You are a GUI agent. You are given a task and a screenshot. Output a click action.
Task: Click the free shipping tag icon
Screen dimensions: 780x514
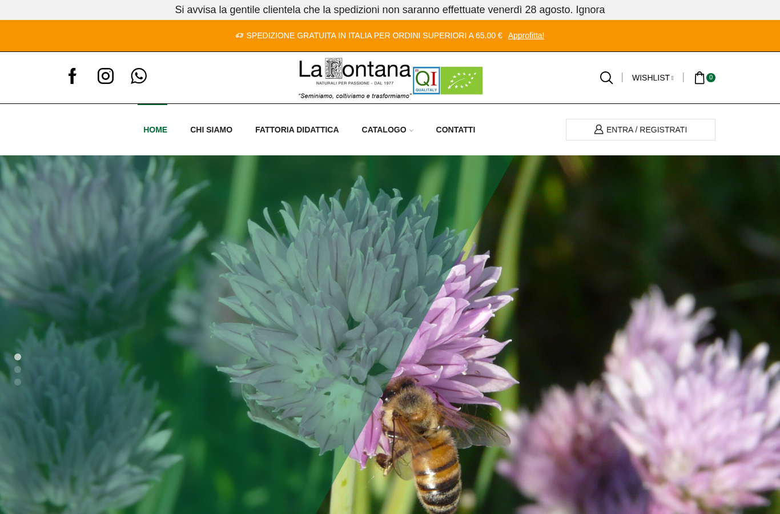click(x=240, y=35)
